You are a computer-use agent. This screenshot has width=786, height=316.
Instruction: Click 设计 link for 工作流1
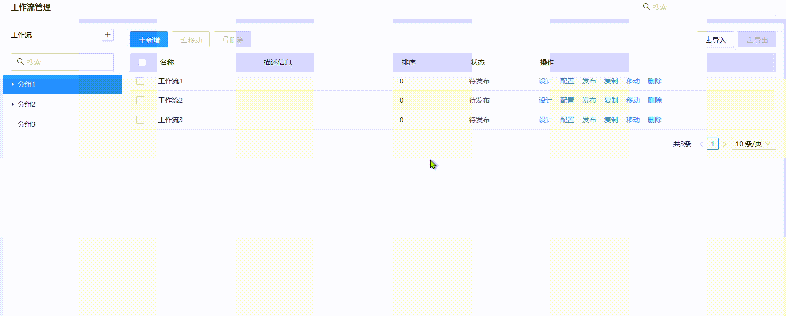coord(545,81)
